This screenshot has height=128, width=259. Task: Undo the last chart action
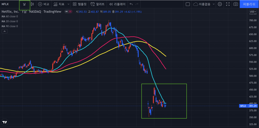pyautogui.click(x=131, y=4)
